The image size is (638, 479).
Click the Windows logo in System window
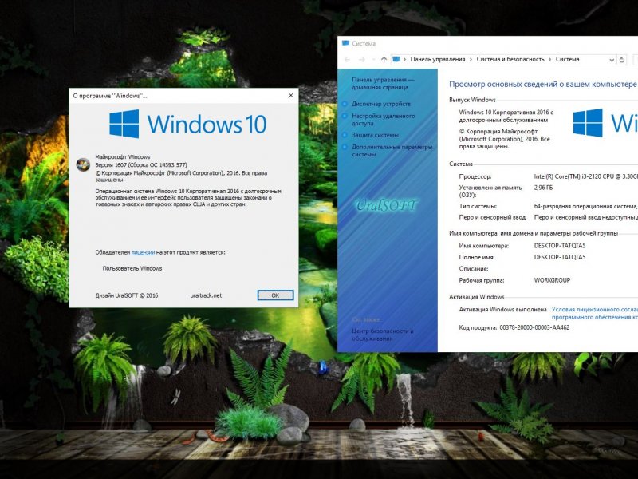pyautogui.click(x=605, y=123)
